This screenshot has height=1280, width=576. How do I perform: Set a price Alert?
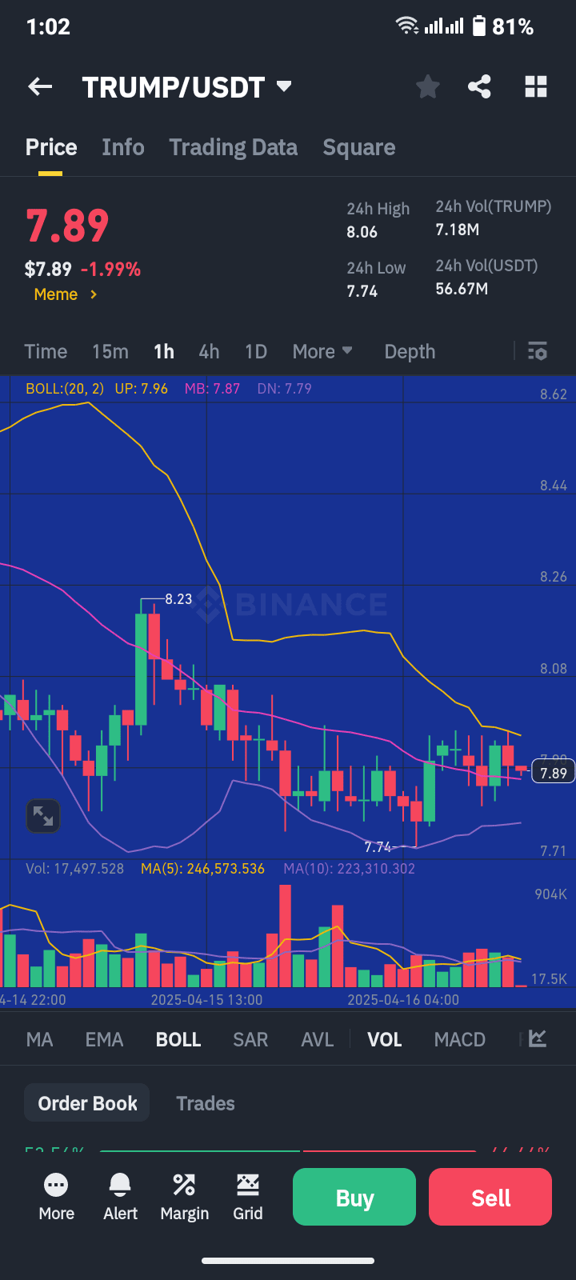[120, 1198]
